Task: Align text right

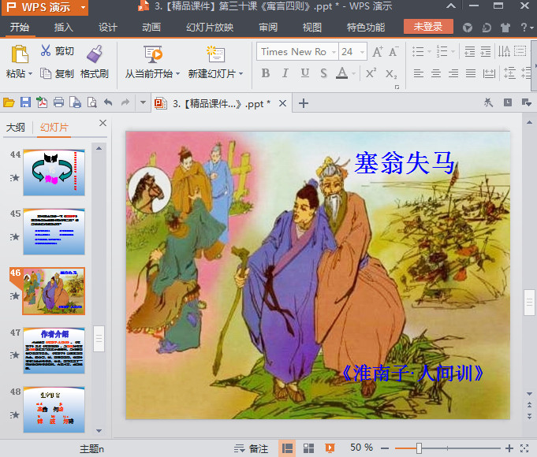Action: click(x=453, y=73)
